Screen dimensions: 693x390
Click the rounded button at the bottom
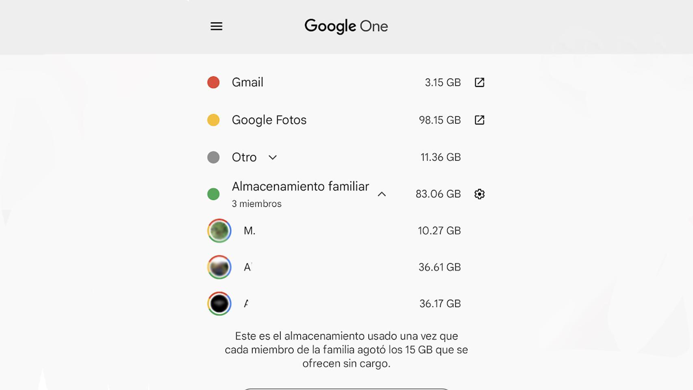pos(346,389)
